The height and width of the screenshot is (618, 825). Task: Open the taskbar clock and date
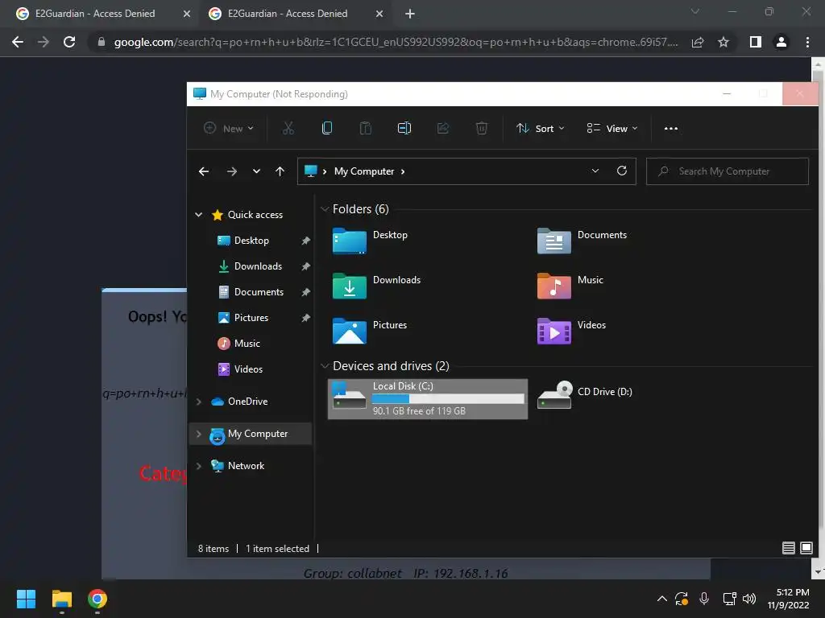point(788,599)
